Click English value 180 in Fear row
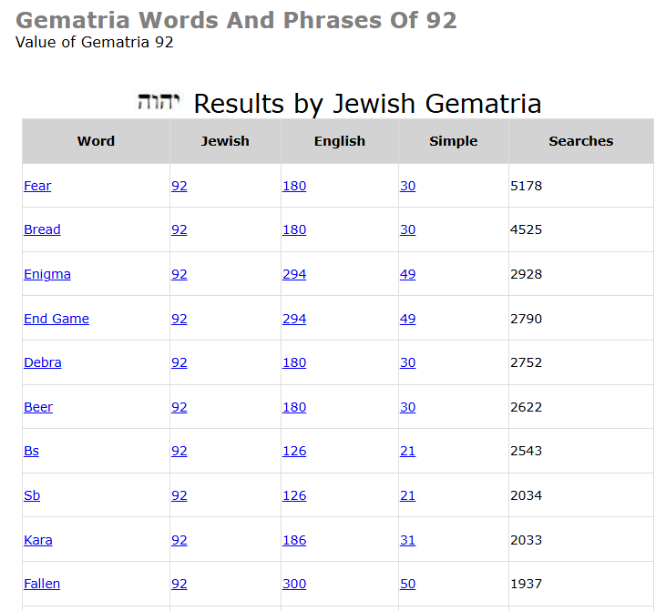The image size is (666, 611). (x=294, y=186)
